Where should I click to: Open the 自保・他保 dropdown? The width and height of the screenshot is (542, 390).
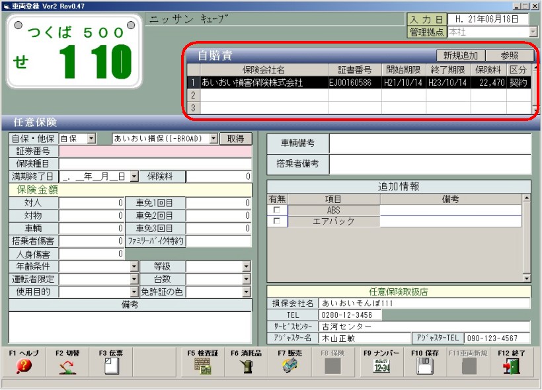click(91, 139)
